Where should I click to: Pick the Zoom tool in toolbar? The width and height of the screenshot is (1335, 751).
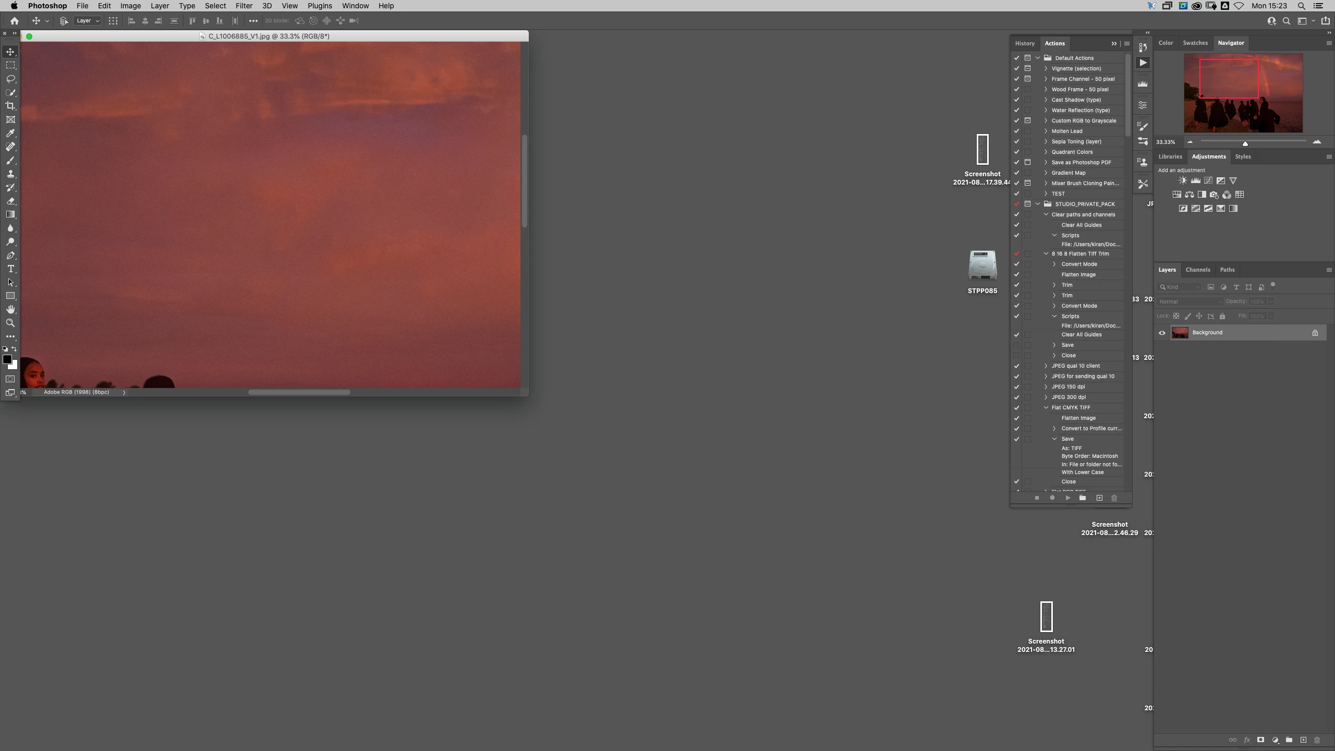click(10, 323)
